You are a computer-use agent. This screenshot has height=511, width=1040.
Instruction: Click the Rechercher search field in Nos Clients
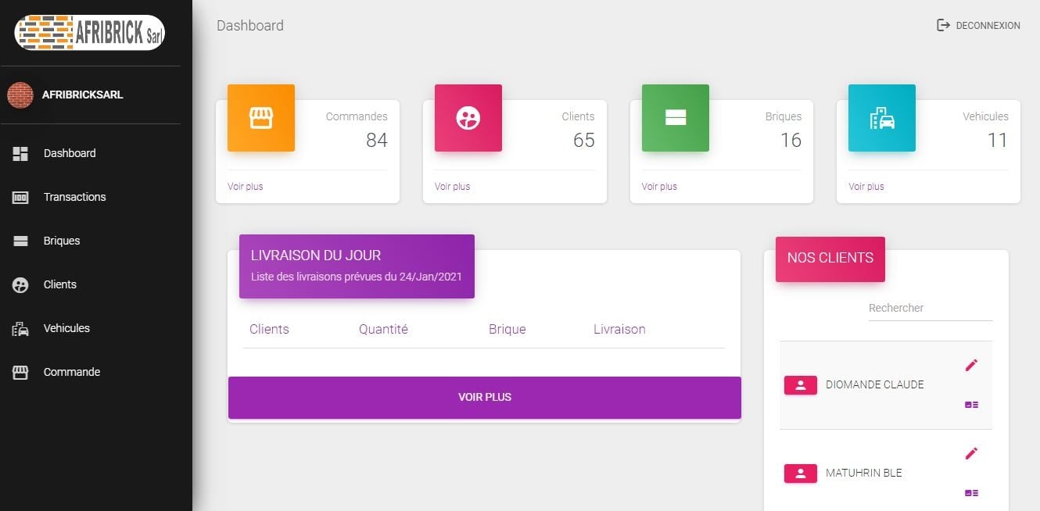929,308
